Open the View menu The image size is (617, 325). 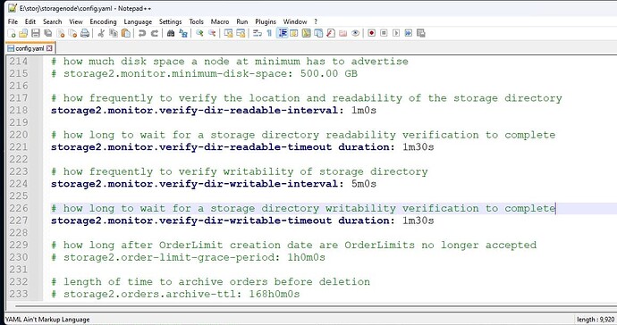[76, 21]
